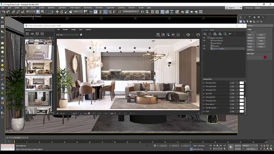Screen dimensions: 274x154
Task: Click red delete icon in History panel
Action: 42,34
